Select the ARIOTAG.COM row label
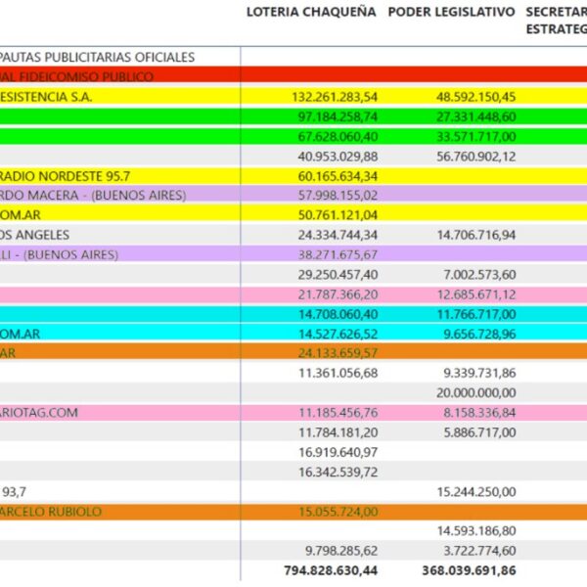The image size is (587, 587). point(39,413)
